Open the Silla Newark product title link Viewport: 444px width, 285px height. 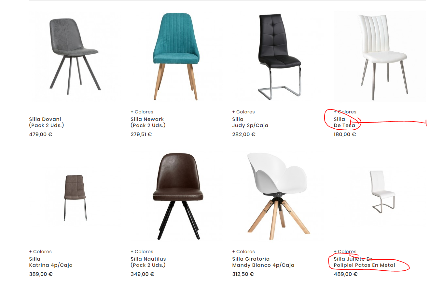148,122
